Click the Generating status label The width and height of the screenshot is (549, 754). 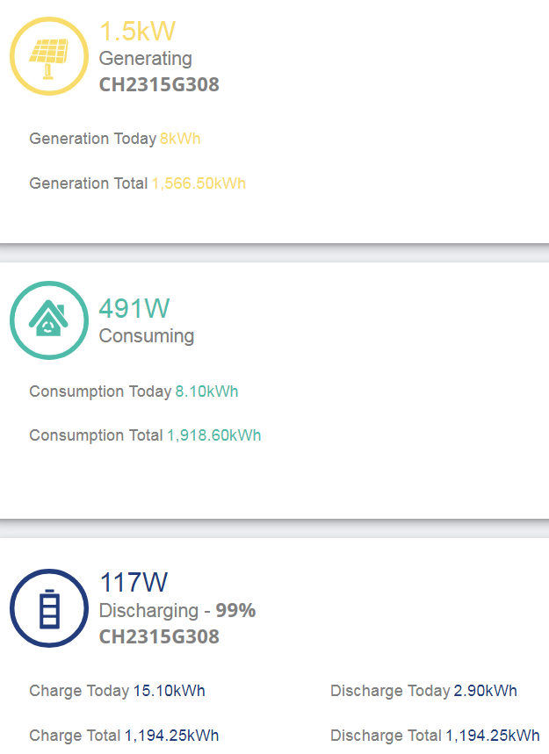point(145,59)
